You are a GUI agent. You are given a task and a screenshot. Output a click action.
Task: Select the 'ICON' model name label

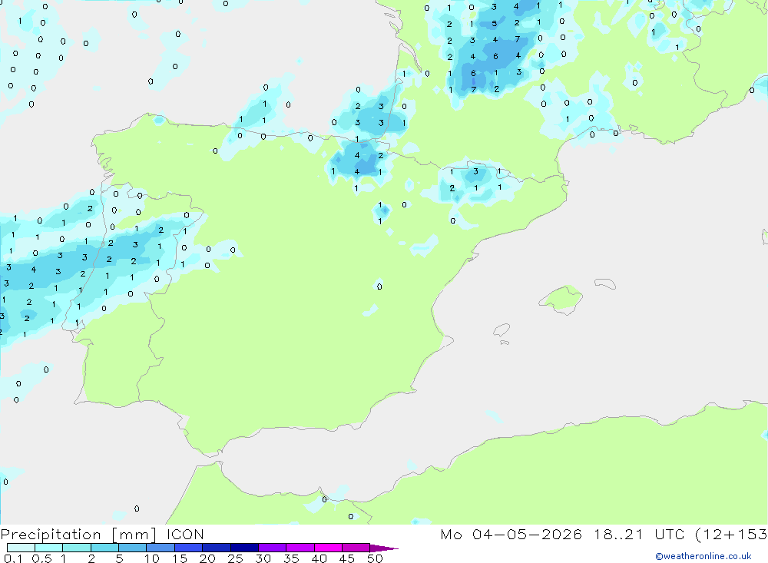[x=185, y=534]
